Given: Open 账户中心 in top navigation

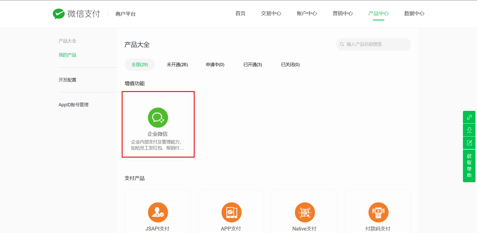Looking at the screenshot, I should (x=307, y=14).
